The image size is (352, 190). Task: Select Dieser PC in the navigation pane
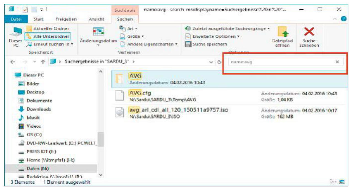(x=29, y=75)
